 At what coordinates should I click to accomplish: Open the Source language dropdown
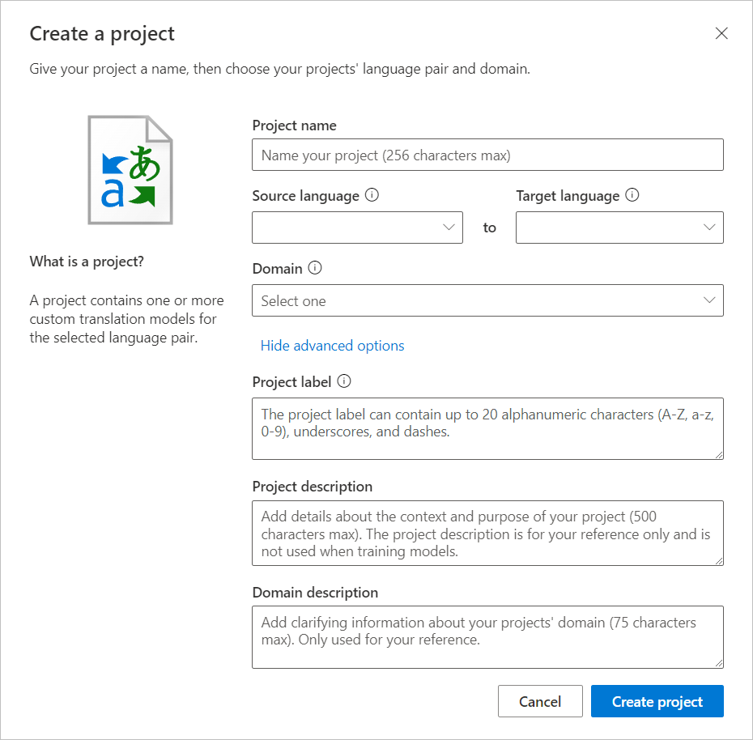point(357,228)
